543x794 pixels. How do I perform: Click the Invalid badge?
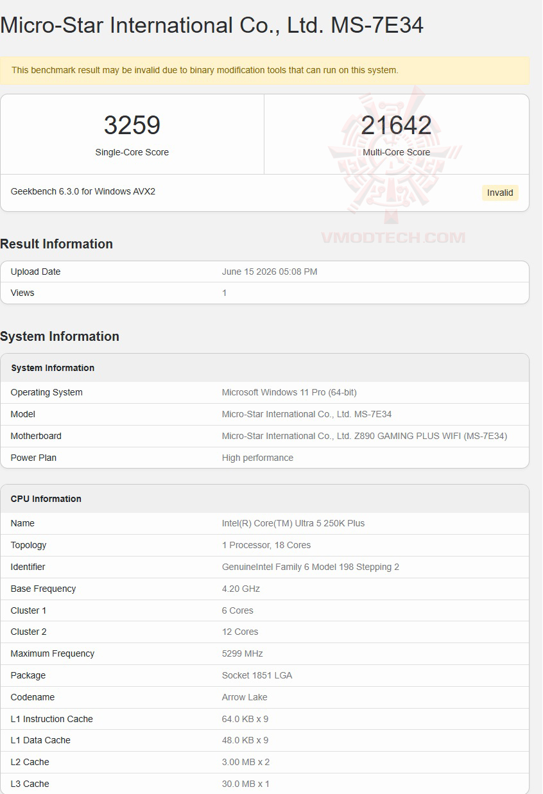[500, 193]
